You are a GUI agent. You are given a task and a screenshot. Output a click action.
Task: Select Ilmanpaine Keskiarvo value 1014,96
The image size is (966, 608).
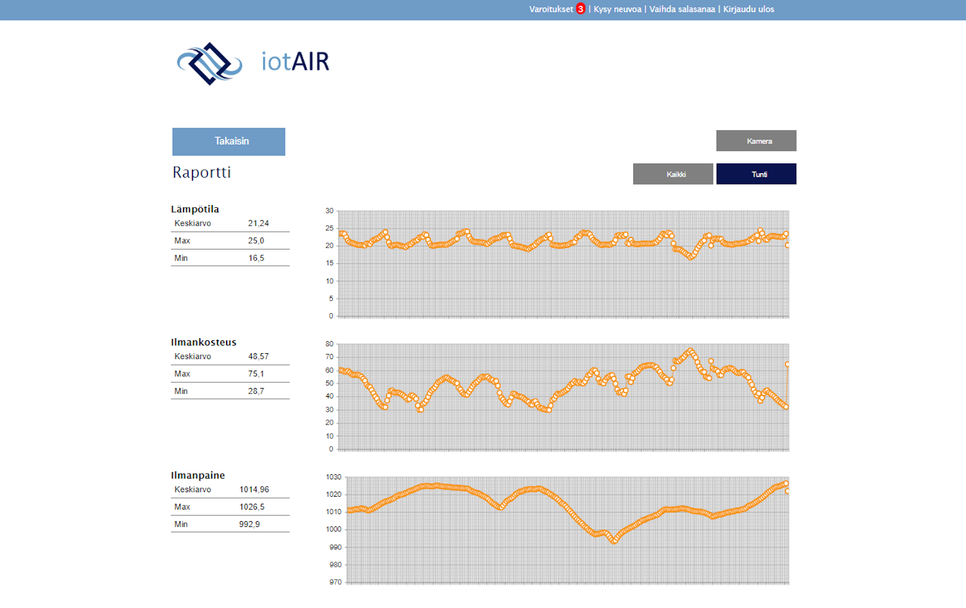[x=254, y=490]
